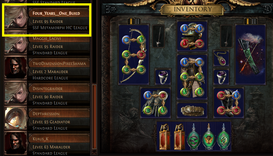This screenshot has height=156, width=273.
Task: Select the belt item slot
Action: [192, 110]
